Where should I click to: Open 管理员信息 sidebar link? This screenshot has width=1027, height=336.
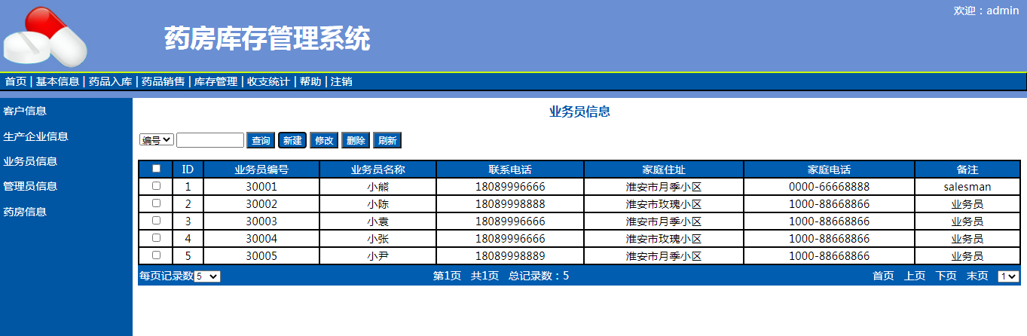point(30,186)
